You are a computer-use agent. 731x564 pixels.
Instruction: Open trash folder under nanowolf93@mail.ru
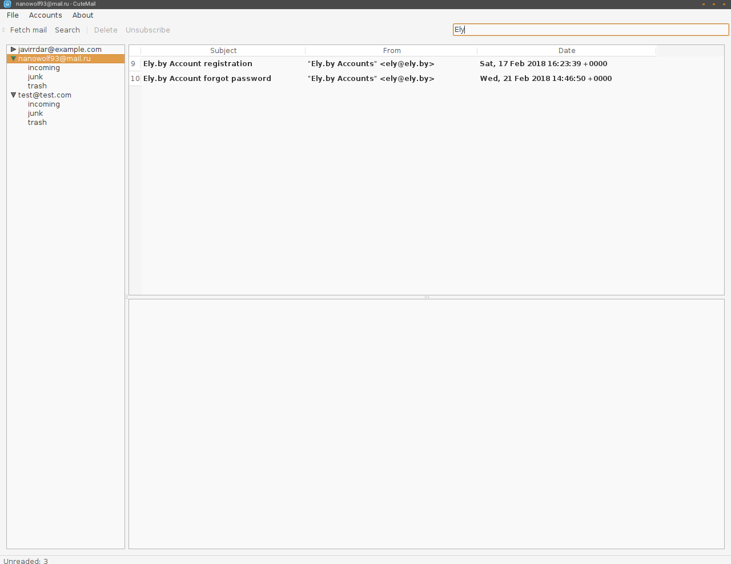[37, 86]
